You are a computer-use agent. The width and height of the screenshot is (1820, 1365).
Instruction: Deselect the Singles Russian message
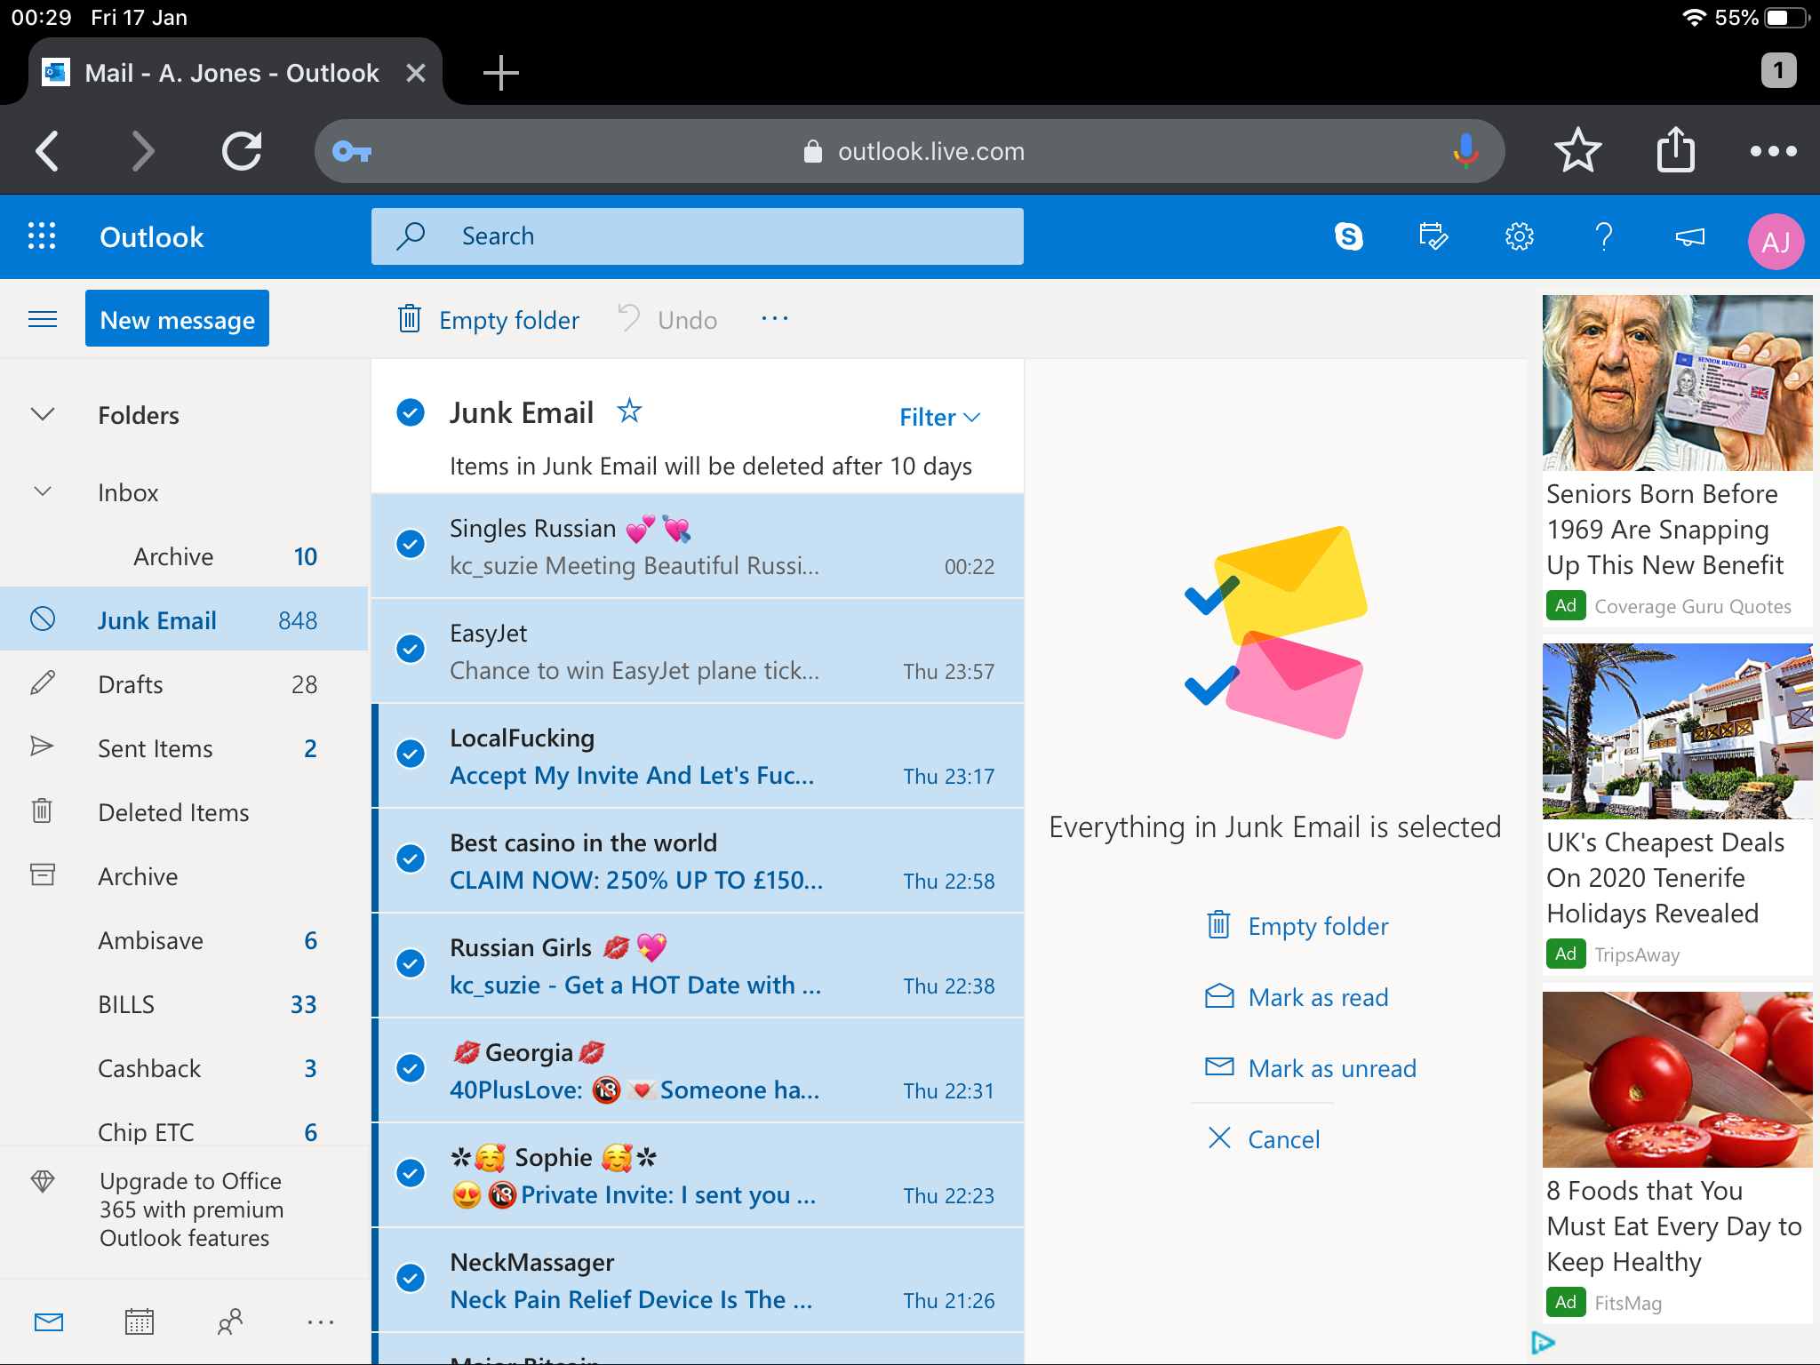pos(411,544)
